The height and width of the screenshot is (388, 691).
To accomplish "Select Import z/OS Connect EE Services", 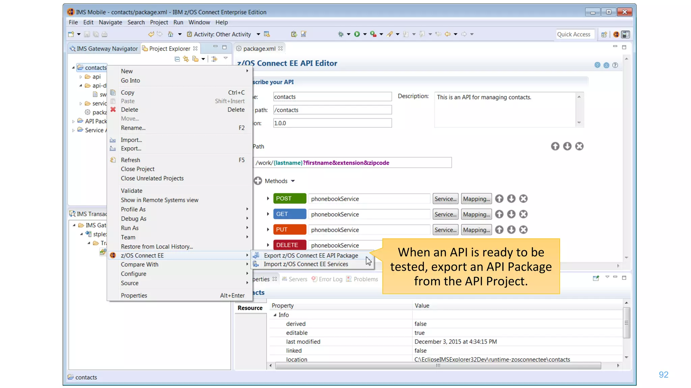I will (x=312, y=264).
